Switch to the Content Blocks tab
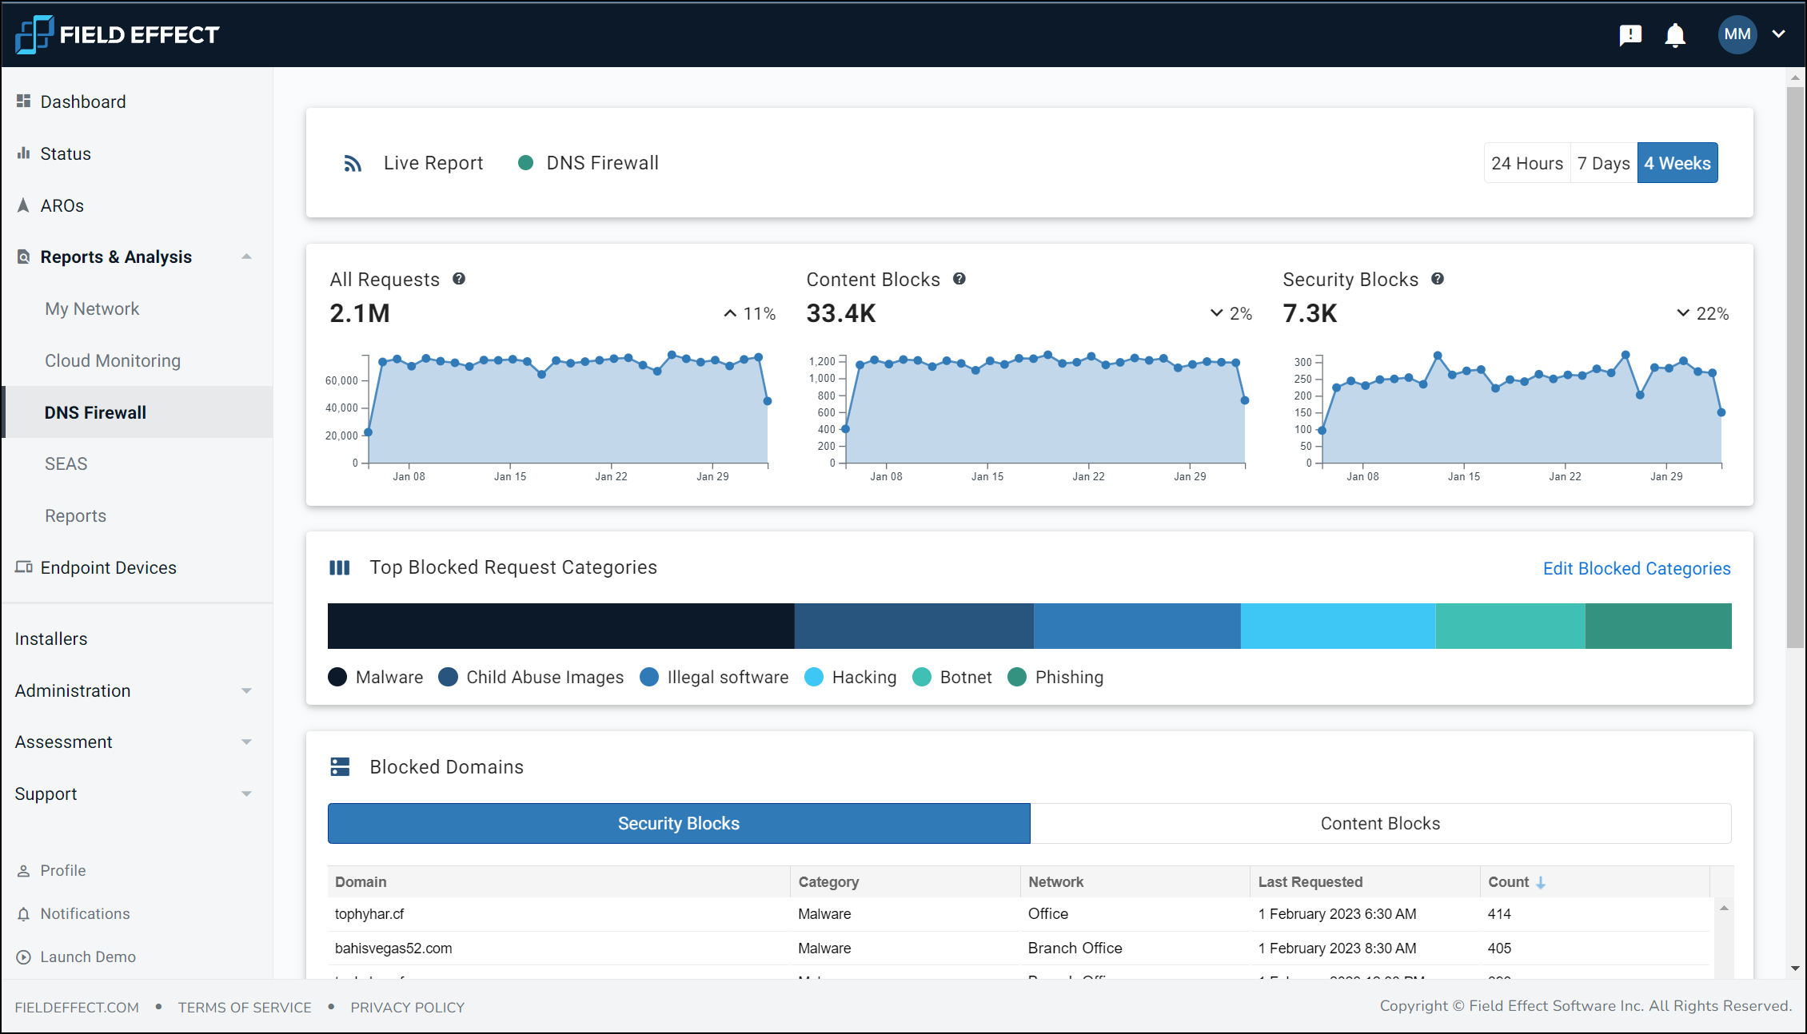Screen dimensions: 1807x1034 [1380, 824]
